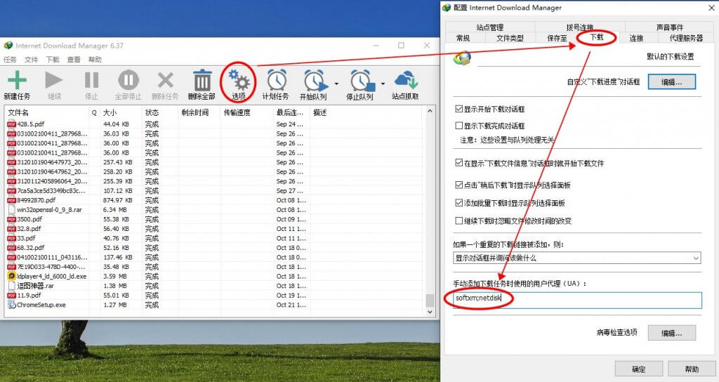Click the 删除任务 X icon
This screenshot has width=719, height=382.
click(x=165, y=80)
